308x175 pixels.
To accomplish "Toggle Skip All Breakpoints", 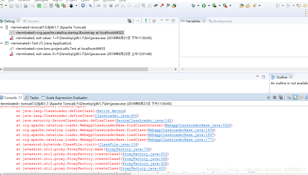I will [x=90, y=6].
